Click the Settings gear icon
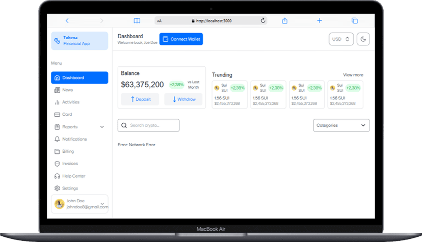Screen dimensions: 422x242 coord(57,188)
